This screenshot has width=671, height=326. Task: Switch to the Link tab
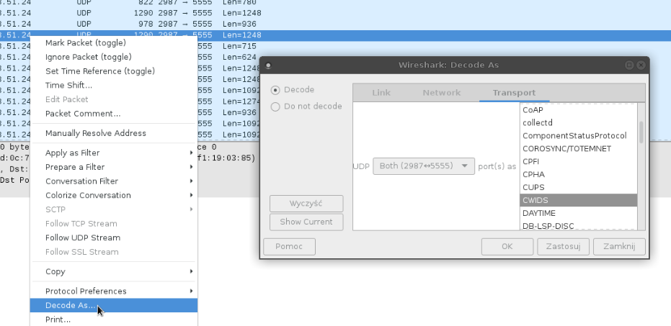381,93
